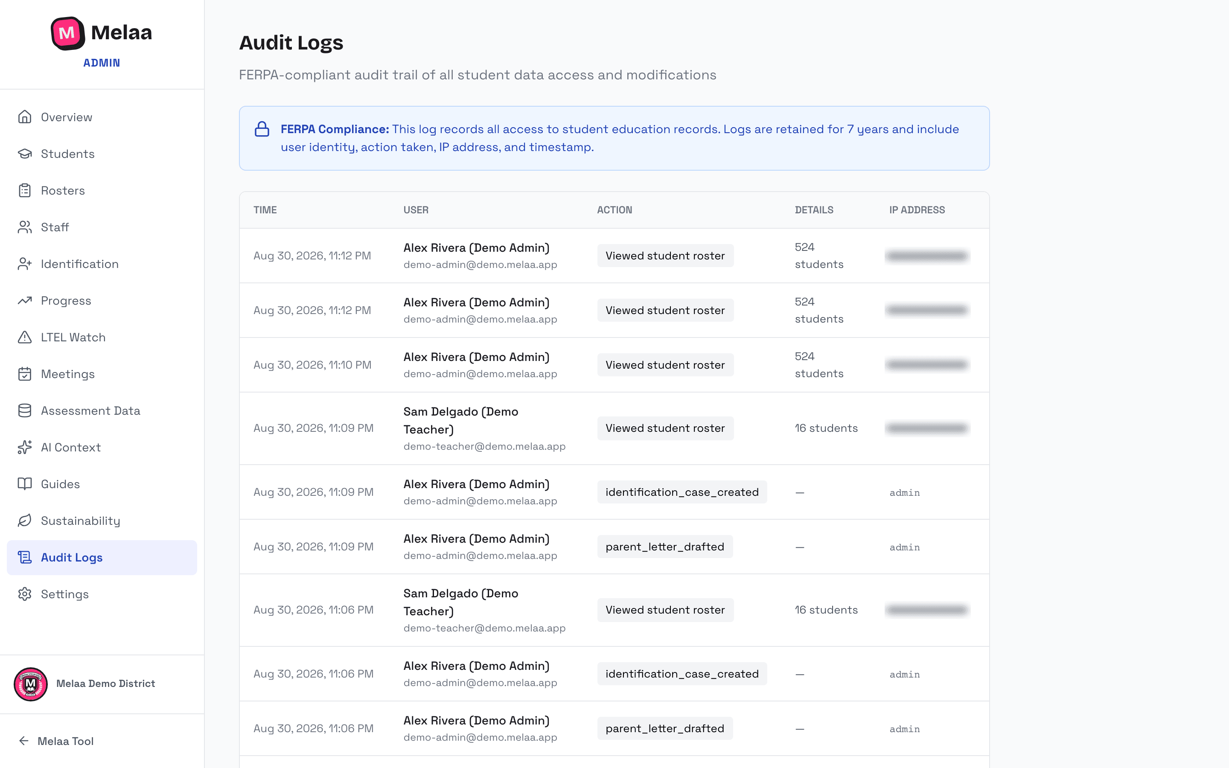Click the Assessment Data database icon
This screenshot has height=768, width=1229.
[24, 410]
